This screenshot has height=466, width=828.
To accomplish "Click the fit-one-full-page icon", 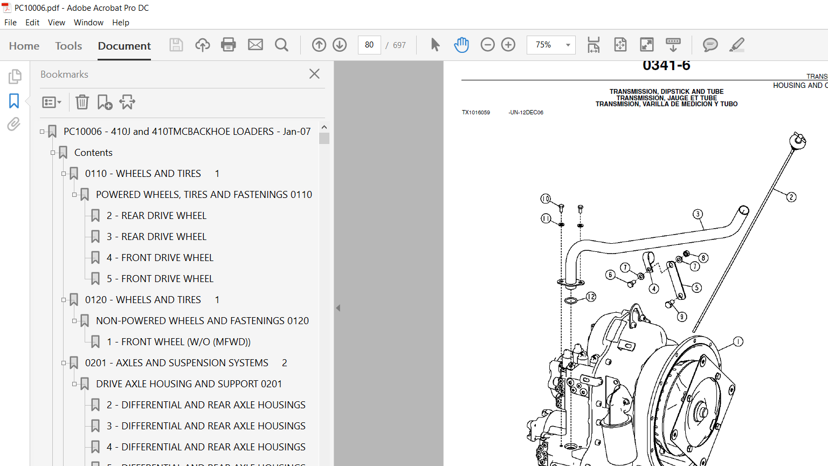I will 620,45.
